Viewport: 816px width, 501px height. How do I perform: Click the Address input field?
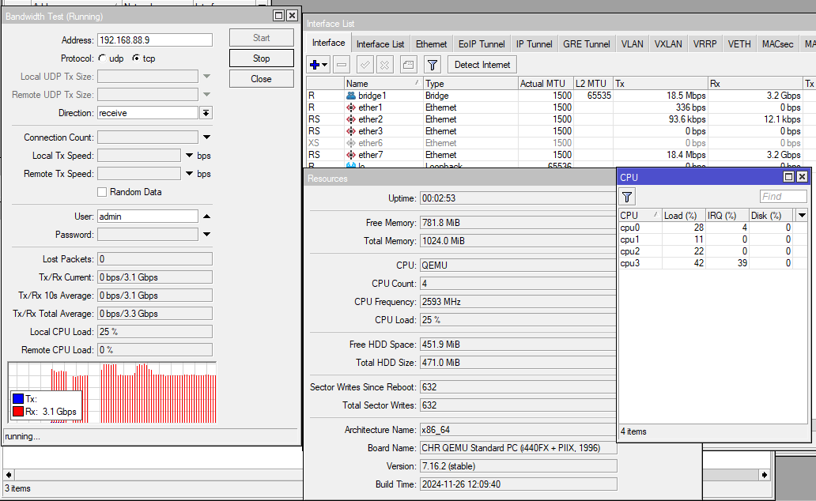pos(154,40)
